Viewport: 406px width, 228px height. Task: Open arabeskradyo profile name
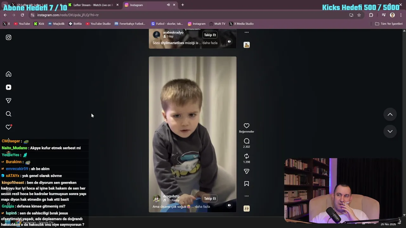pos(173,32)
